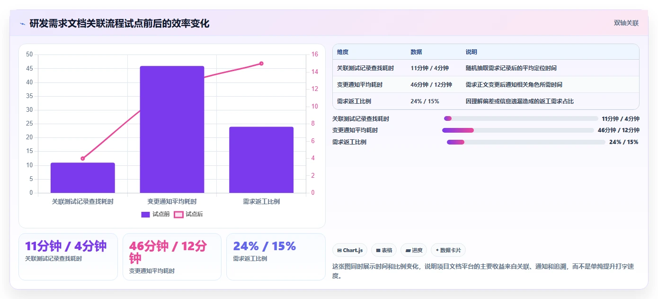This screenshot has height=299, width=658.
Task: Click the page title 研发需求文档关联流程试点前后的效率变化
Action: (119, 23)
